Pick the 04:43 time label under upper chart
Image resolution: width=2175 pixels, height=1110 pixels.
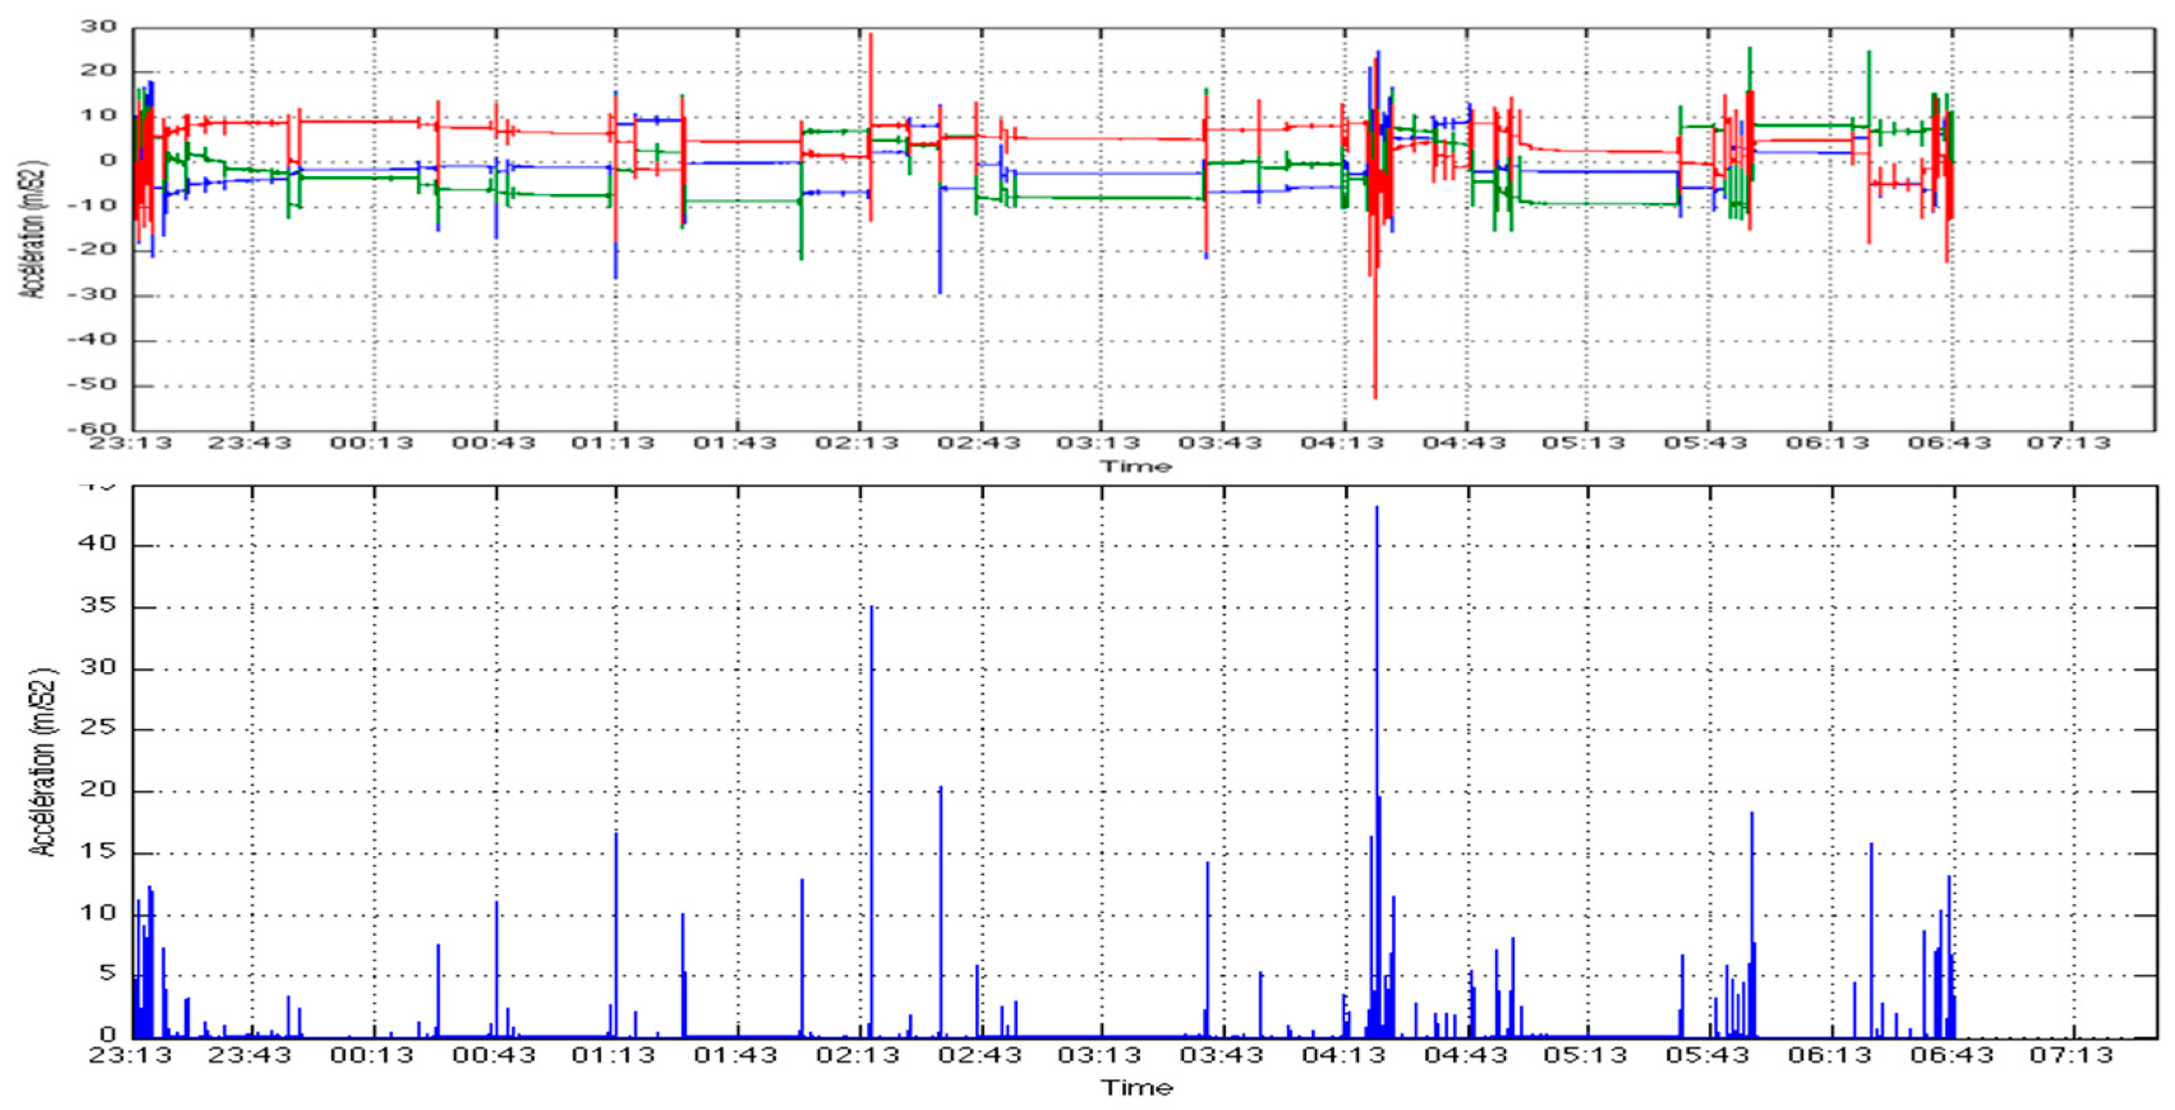coord(1465,444)
